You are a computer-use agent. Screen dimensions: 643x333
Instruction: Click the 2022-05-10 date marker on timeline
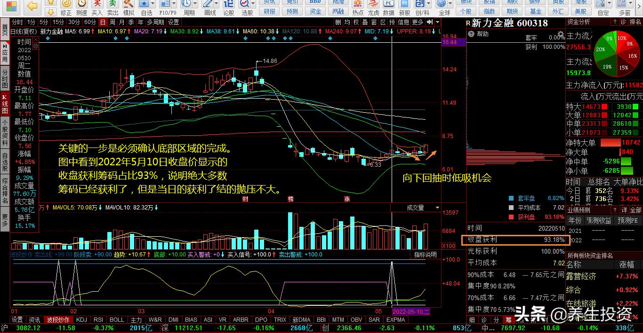click(411, 311)
